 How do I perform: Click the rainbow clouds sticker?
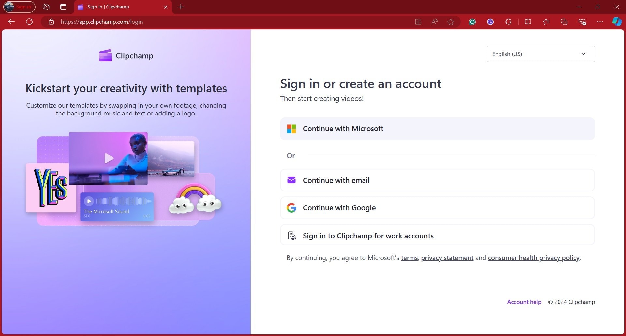coord(195,198)
